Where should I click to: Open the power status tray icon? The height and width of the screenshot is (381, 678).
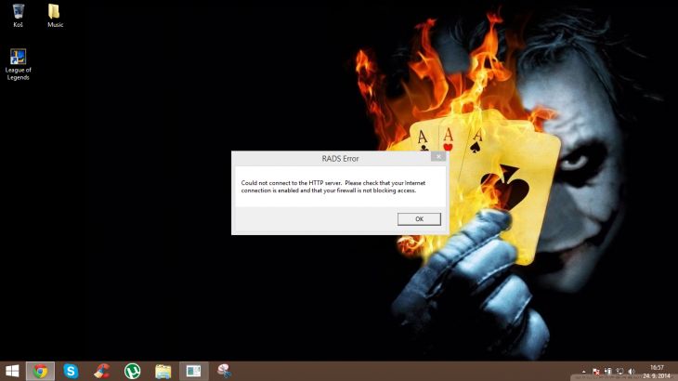coord(608,372)
